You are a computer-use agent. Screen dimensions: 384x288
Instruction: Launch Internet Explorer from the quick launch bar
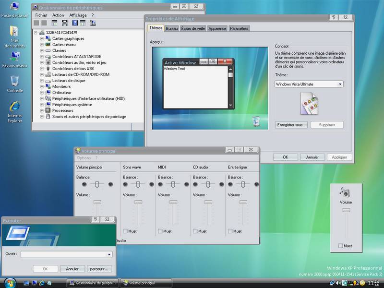point(42,283)
